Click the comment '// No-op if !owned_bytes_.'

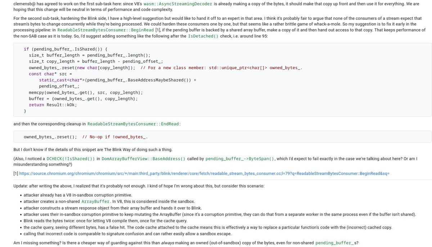115,137
